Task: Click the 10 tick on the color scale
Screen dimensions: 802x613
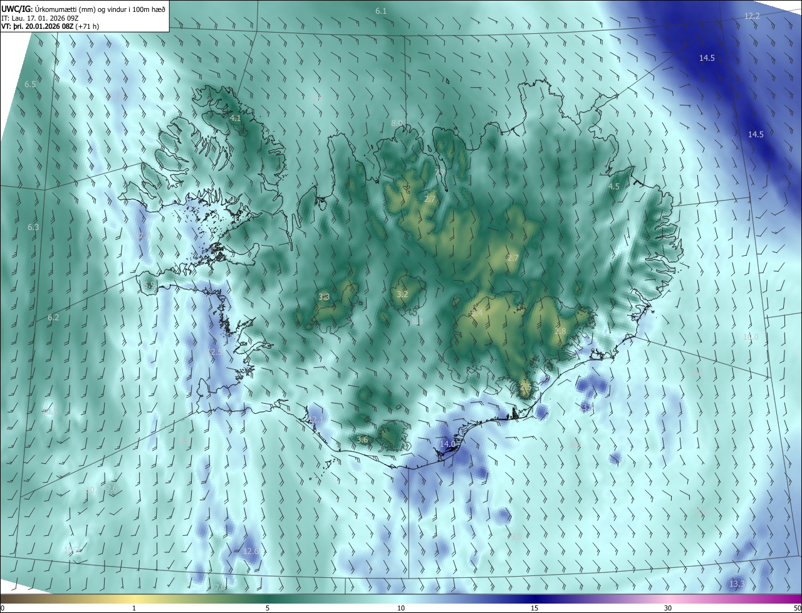Action: [401, 608]
